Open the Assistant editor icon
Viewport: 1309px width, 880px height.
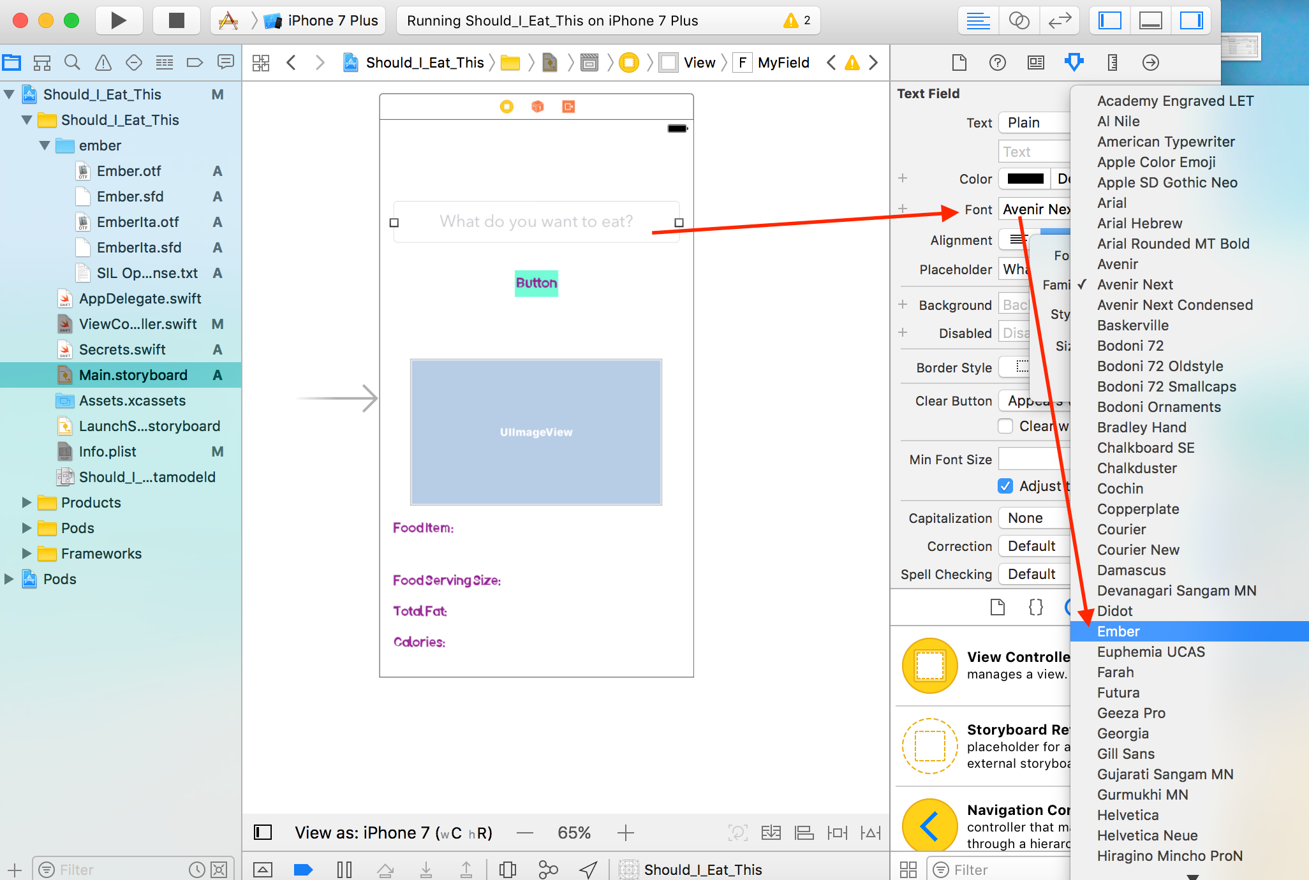[x=1019, y=20]
